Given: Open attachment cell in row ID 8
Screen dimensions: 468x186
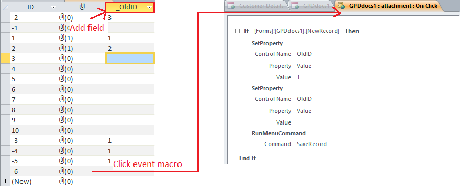Looking at the screenshot, I should pos(82,110).
